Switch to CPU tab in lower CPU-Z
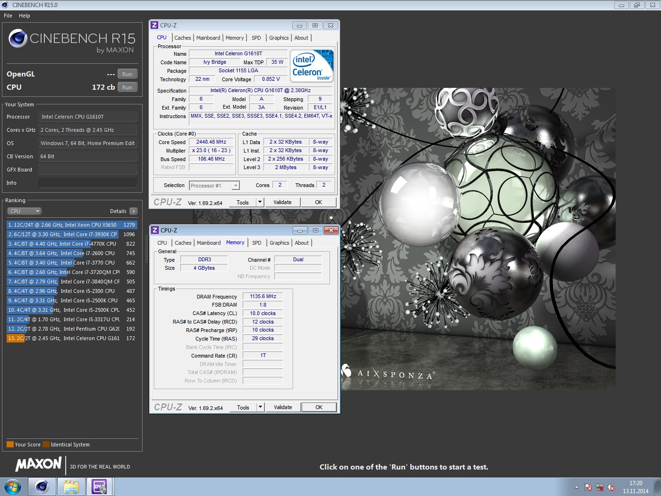Screen dimensions: 661x496 click(x=162, y=243)
